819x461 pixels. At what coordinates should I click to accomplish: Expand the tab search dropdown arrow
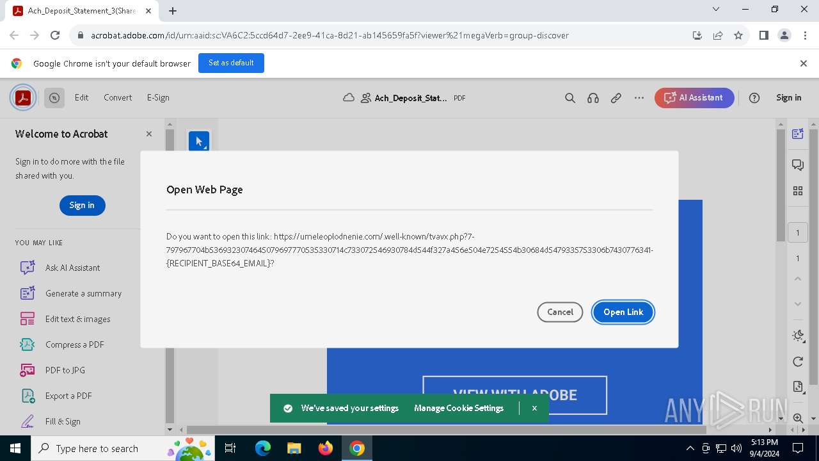click(715, 10)
